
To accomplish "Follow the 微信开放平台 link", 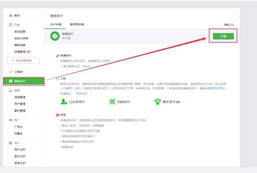I will tap(216, 88).
